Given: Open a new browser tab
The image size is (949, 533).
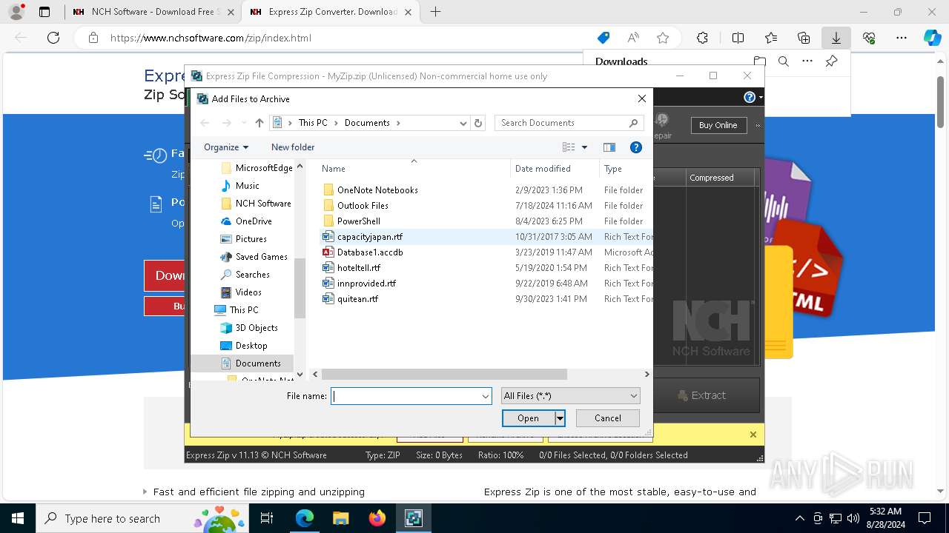Looking at the screenshot, I should (436, 12).
